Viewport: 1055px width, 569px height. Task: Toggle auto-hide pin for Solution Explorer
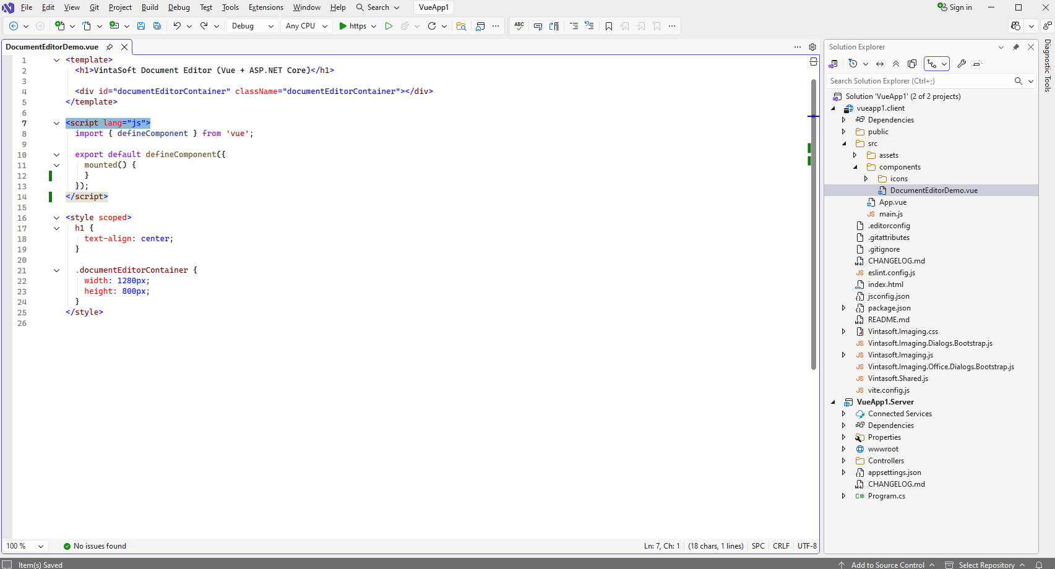pos(1016,47)
